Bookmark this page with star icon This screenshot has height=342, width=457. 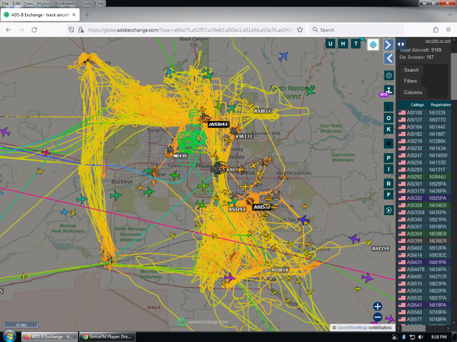click(x=300, y=30)
